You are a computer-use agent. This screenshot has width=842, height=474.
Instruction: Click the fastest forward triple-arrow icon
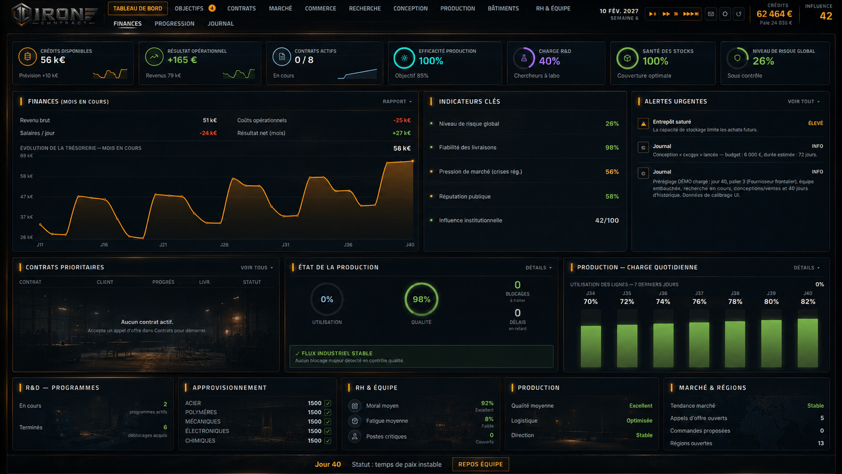tap(691, 14)
